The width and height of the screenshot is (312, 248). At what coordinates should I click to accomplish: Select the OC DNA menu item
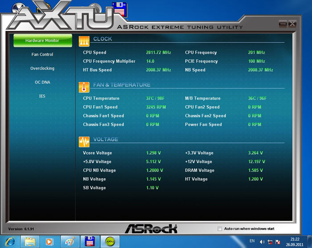(42, 82)
